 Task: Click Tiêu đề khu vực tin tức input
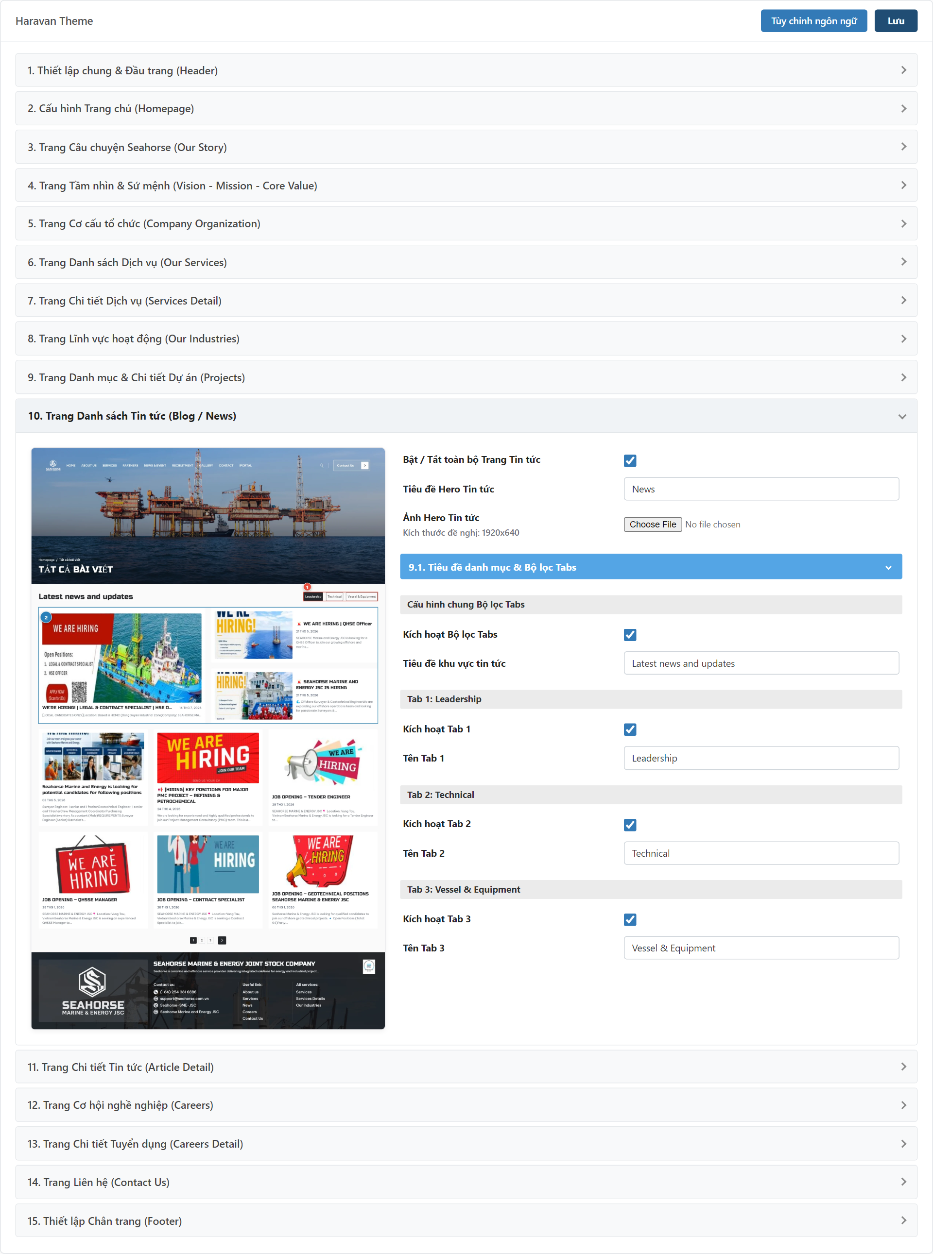coord(761,664)
